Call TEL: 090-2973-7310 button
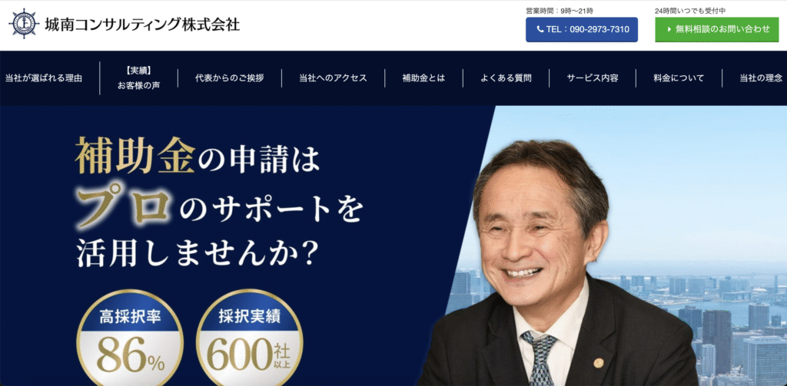Image resolution: width=787 pixels, height=386 pixels. pos(582,30)
